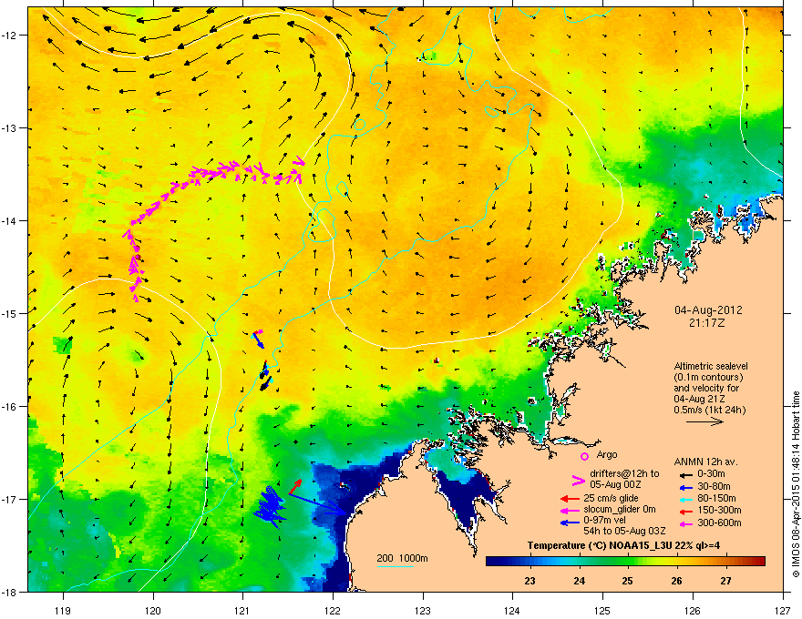Click the magenta drifters chevron legend symbol
802x619 pixels.
pos(578,481)
